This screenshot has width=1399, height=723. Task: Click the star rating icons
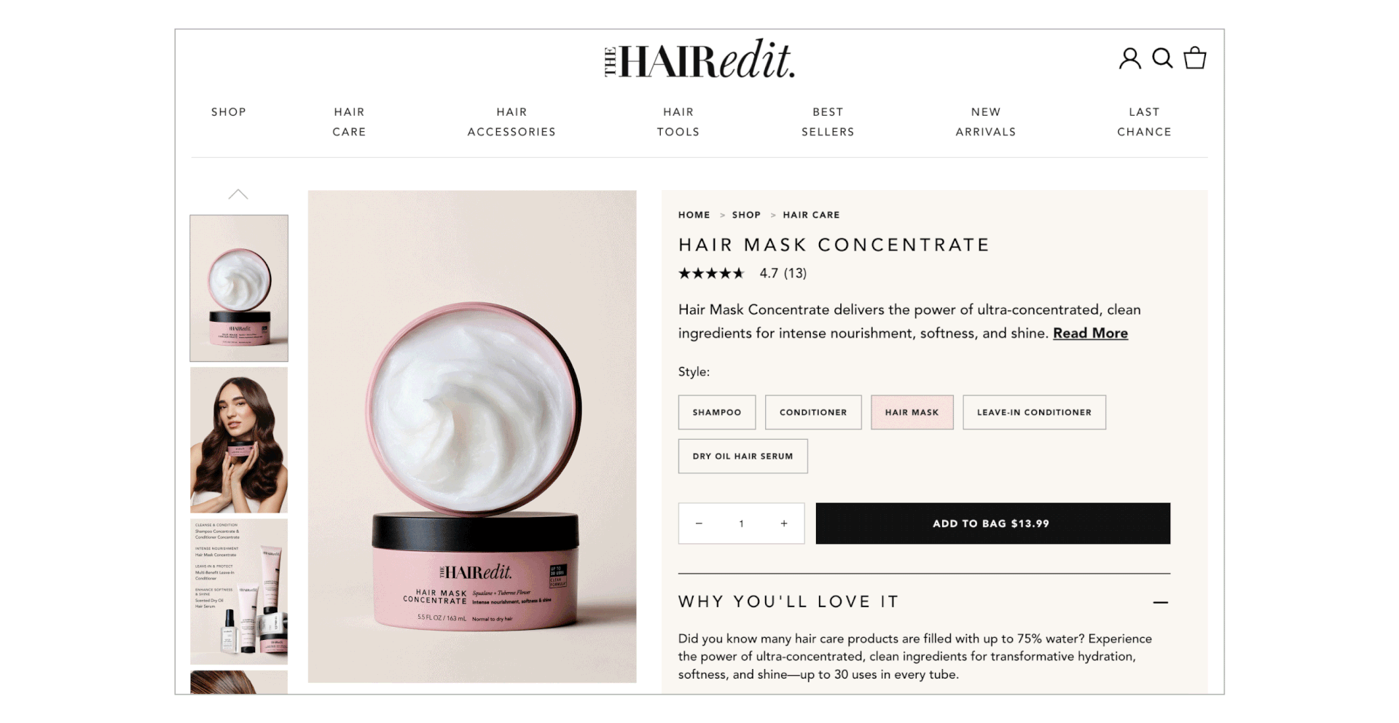pos(711,273)
